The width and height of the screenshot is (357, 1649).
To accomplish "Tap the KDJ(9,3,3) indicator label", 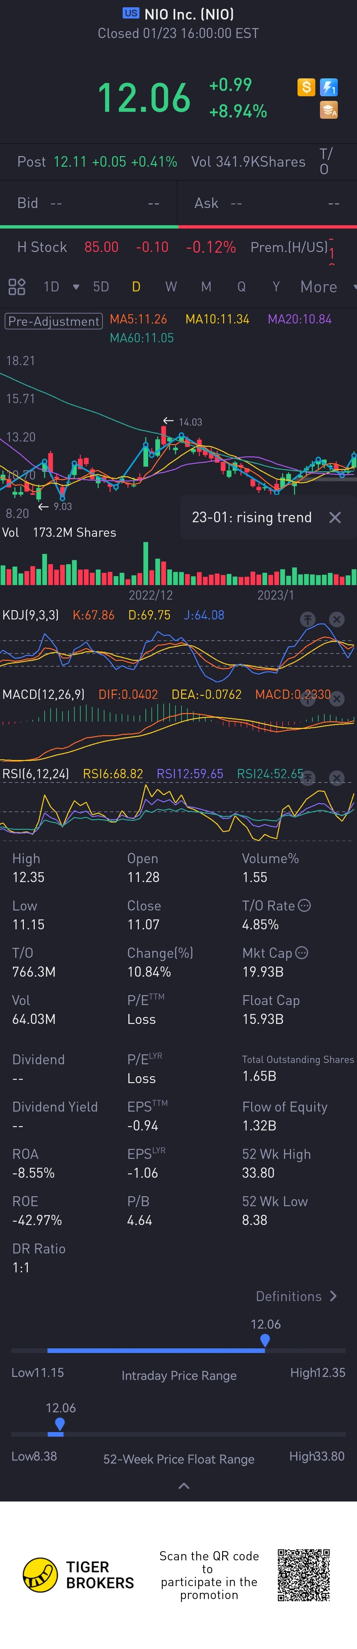I will tap(31, 614).
